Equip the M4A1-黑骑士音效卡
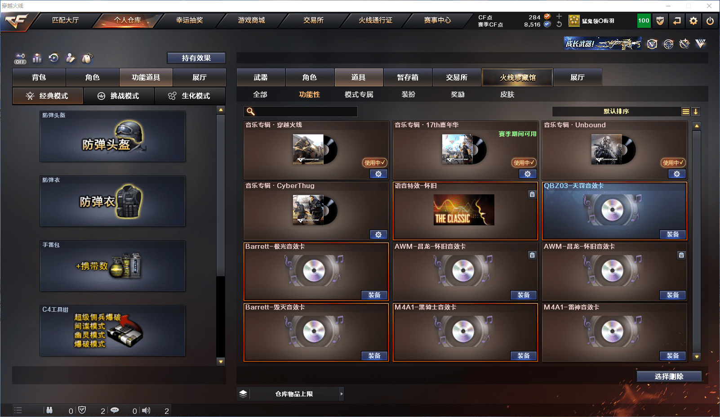Image resolution: width=720 pixels, height=417 pixels. [x=524, y=356]
